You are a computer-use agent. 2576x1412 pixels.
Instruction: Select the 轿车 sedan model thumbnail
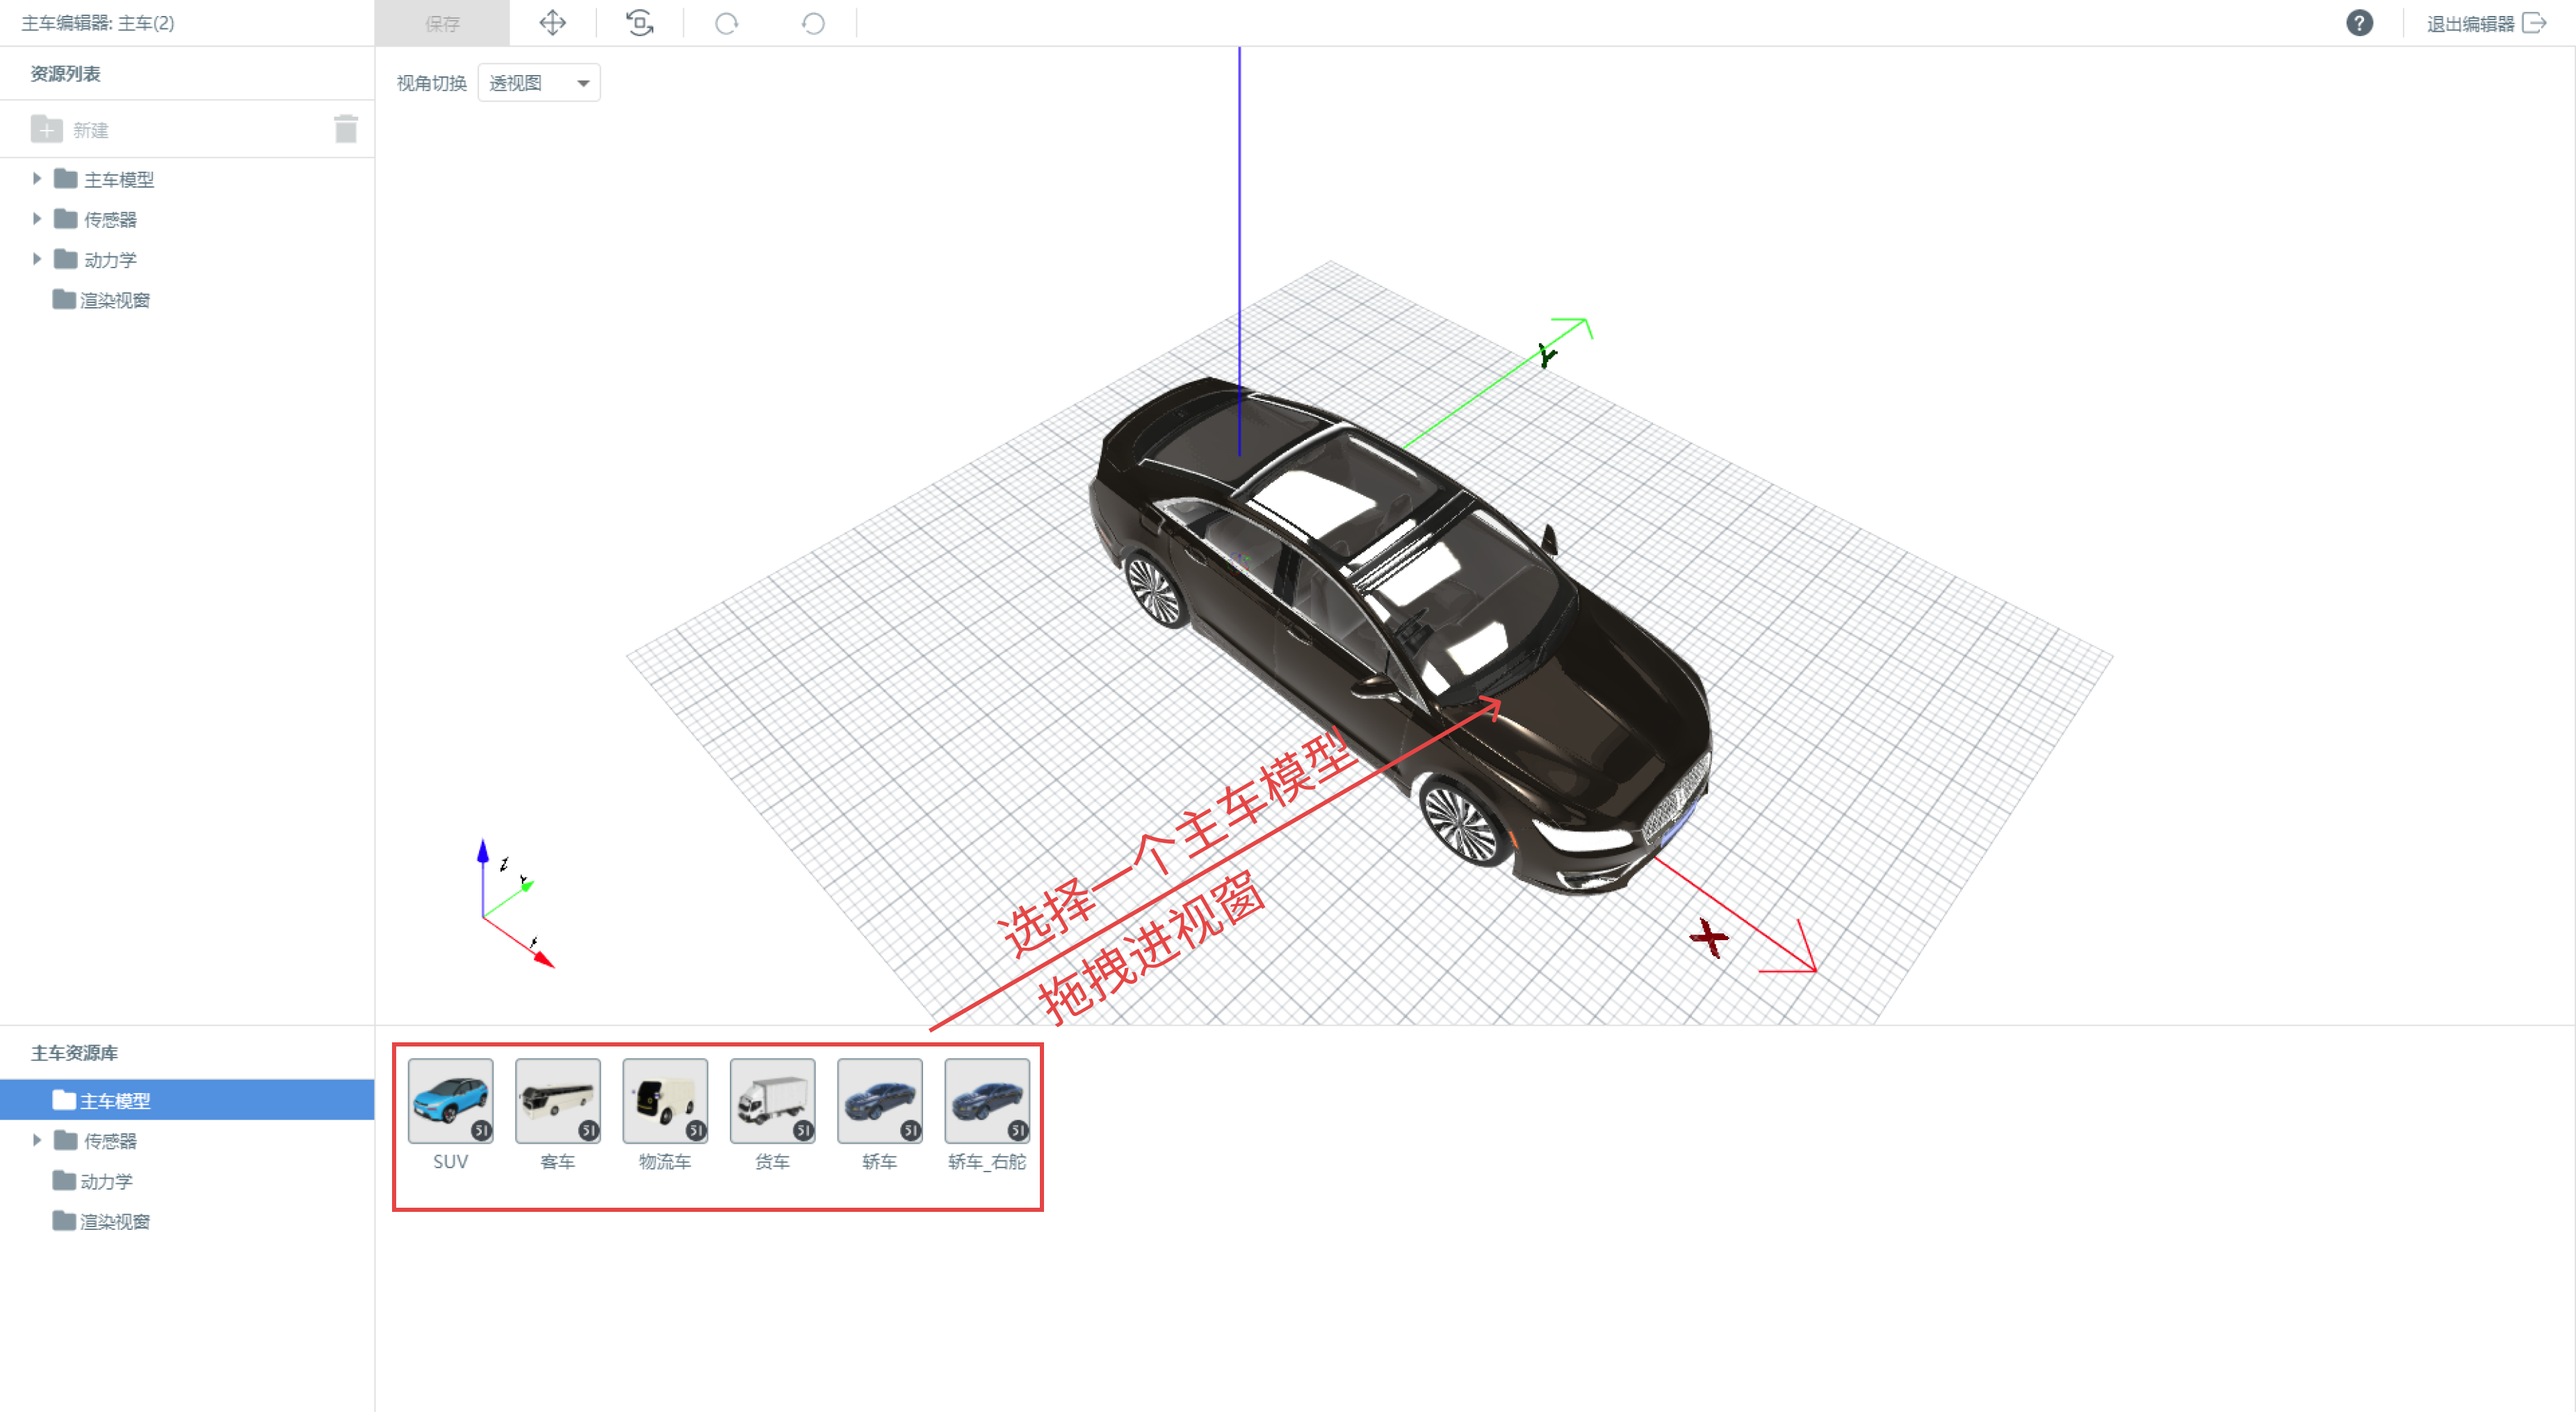(x=880, y=1101)
